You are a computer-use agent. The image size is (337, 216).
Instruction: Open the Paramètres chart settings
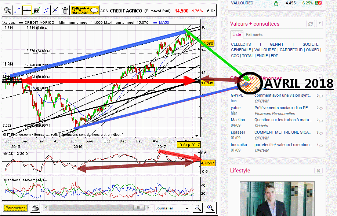[x=15, y=208]
